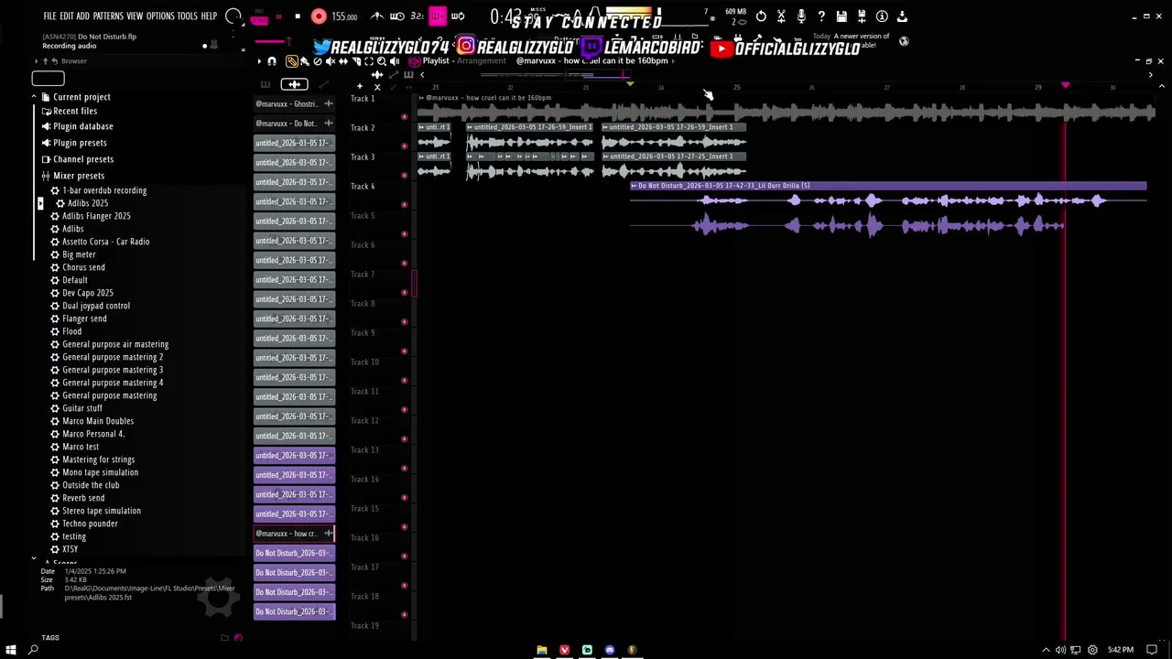Select the playlist Slice tool

pyautogui.click(x=356, y=61)
